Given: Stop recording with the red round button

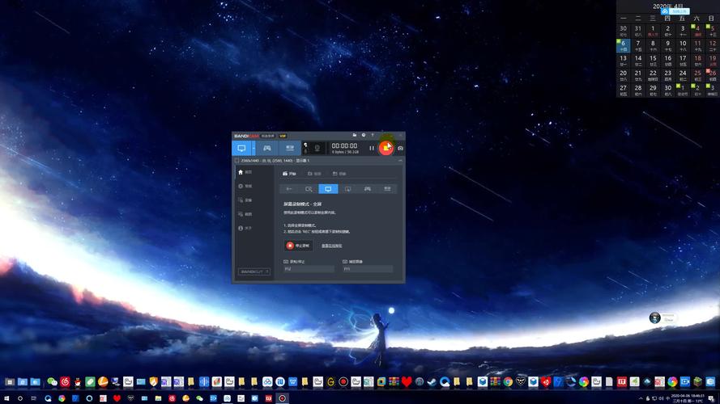Looking at the screenshot, I should [386, 148].
